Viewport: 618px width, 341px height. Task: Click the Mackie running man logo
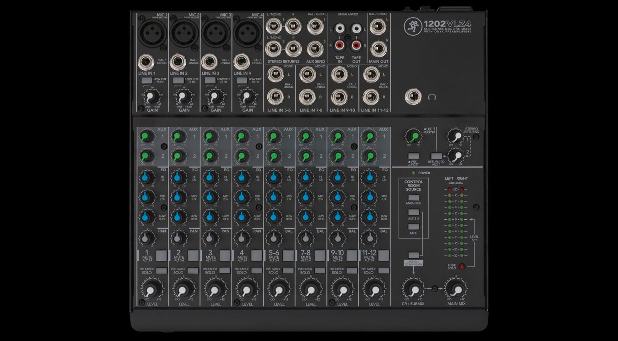[412, 27]
